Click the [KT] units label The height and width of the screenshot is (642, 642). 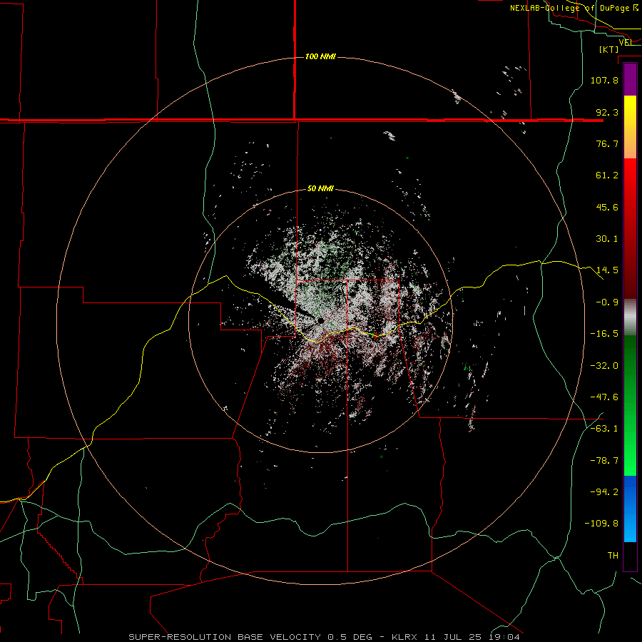[x=609, y=49]
